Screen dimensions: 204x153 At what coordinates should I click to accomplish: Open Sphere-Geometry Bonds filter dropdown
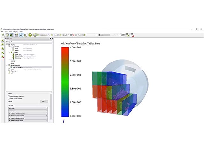pos(28,118)
